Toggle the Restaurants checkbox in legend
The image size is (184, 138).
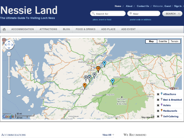coord(158,111)
